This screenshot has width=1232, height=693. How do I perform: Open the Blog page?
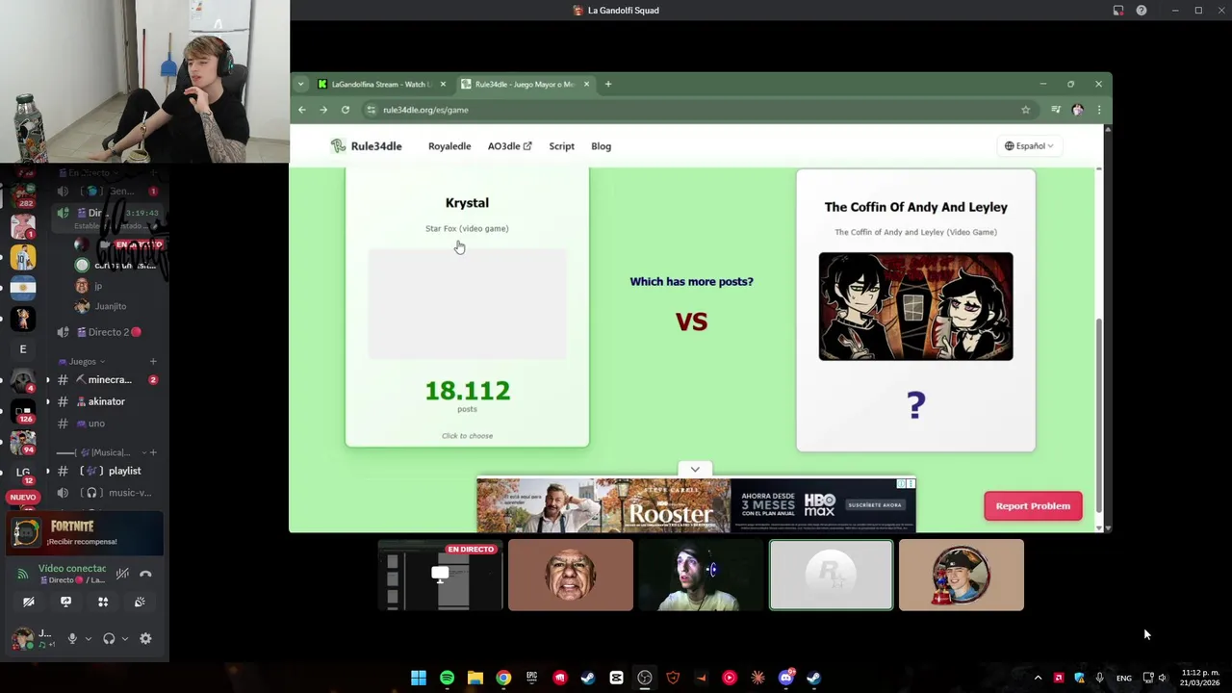(x=601, y=146)
